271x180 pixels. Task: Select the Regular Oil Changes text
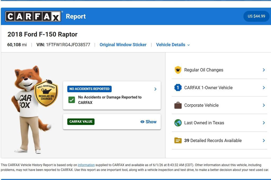tap(204, 70)
